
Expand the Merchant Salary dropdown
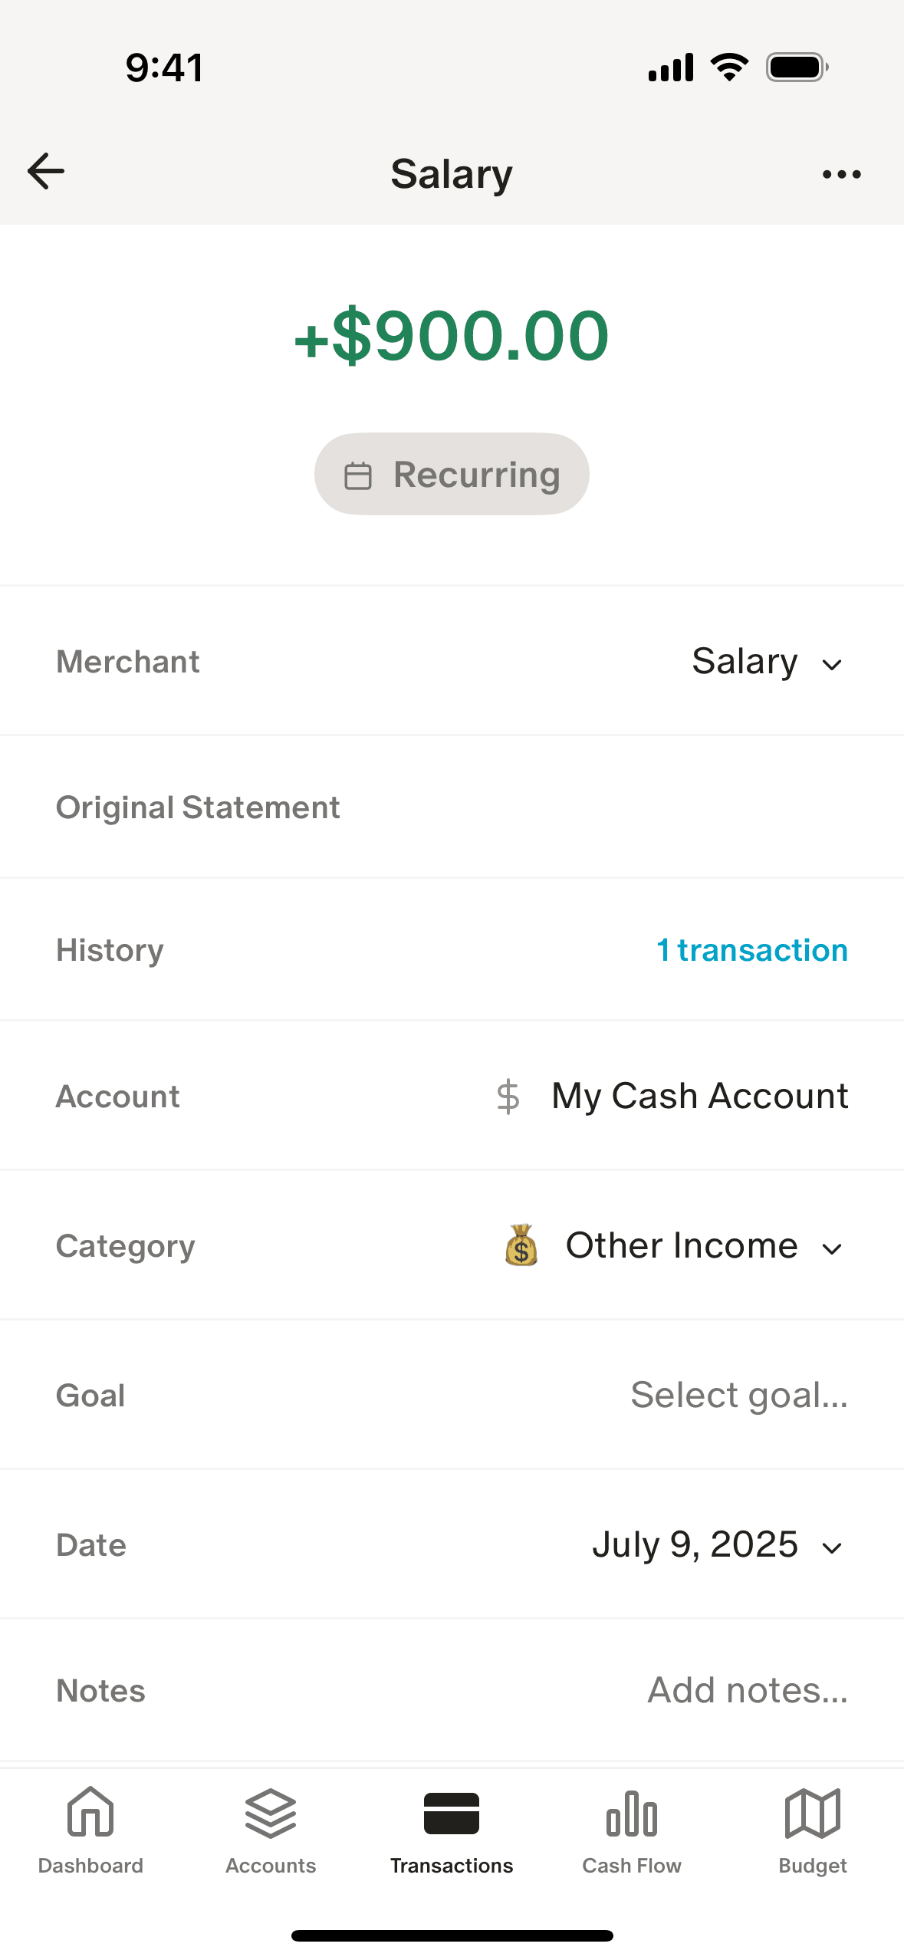(x=767, y=662)
